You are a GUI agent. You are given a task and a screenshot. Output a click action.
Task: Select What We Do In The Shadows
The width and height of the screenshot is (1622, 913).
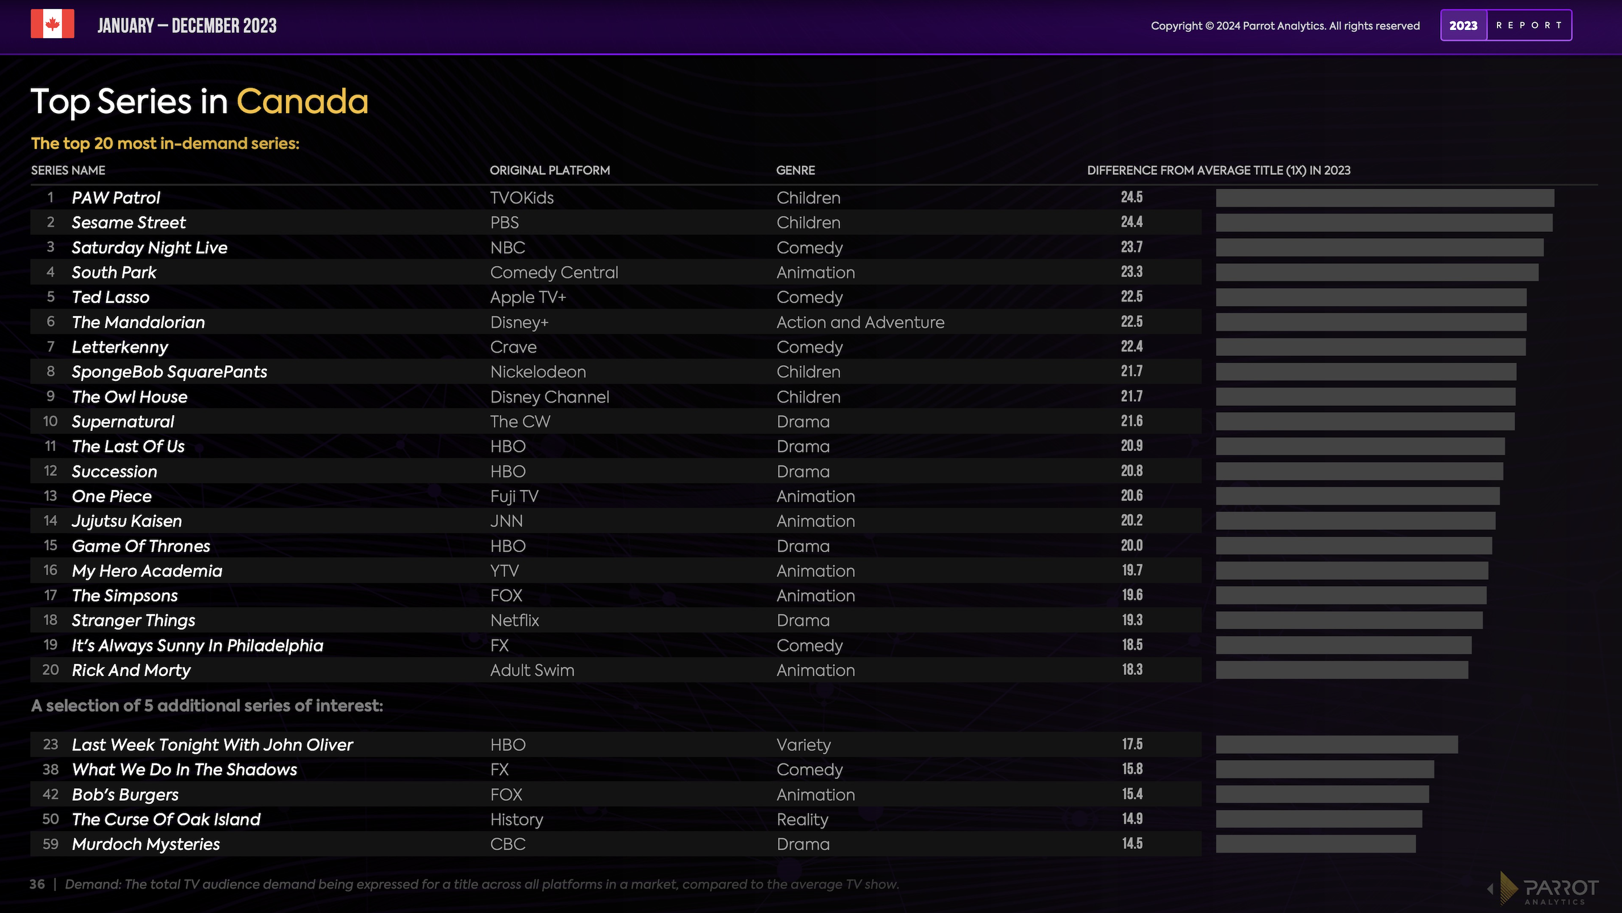pyautogui.click(x=184, y=769)
